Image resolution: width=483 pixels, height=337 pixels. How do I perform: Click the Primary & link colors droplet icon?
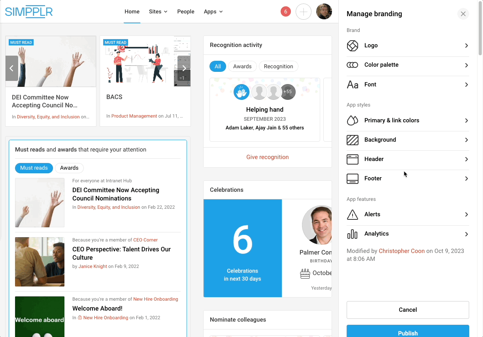coord(352,121)
